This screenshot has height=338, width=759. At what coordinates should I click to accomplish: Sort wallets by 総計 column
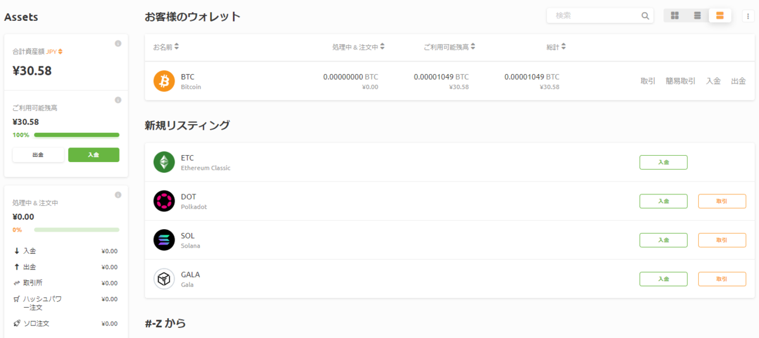[556, 46]
